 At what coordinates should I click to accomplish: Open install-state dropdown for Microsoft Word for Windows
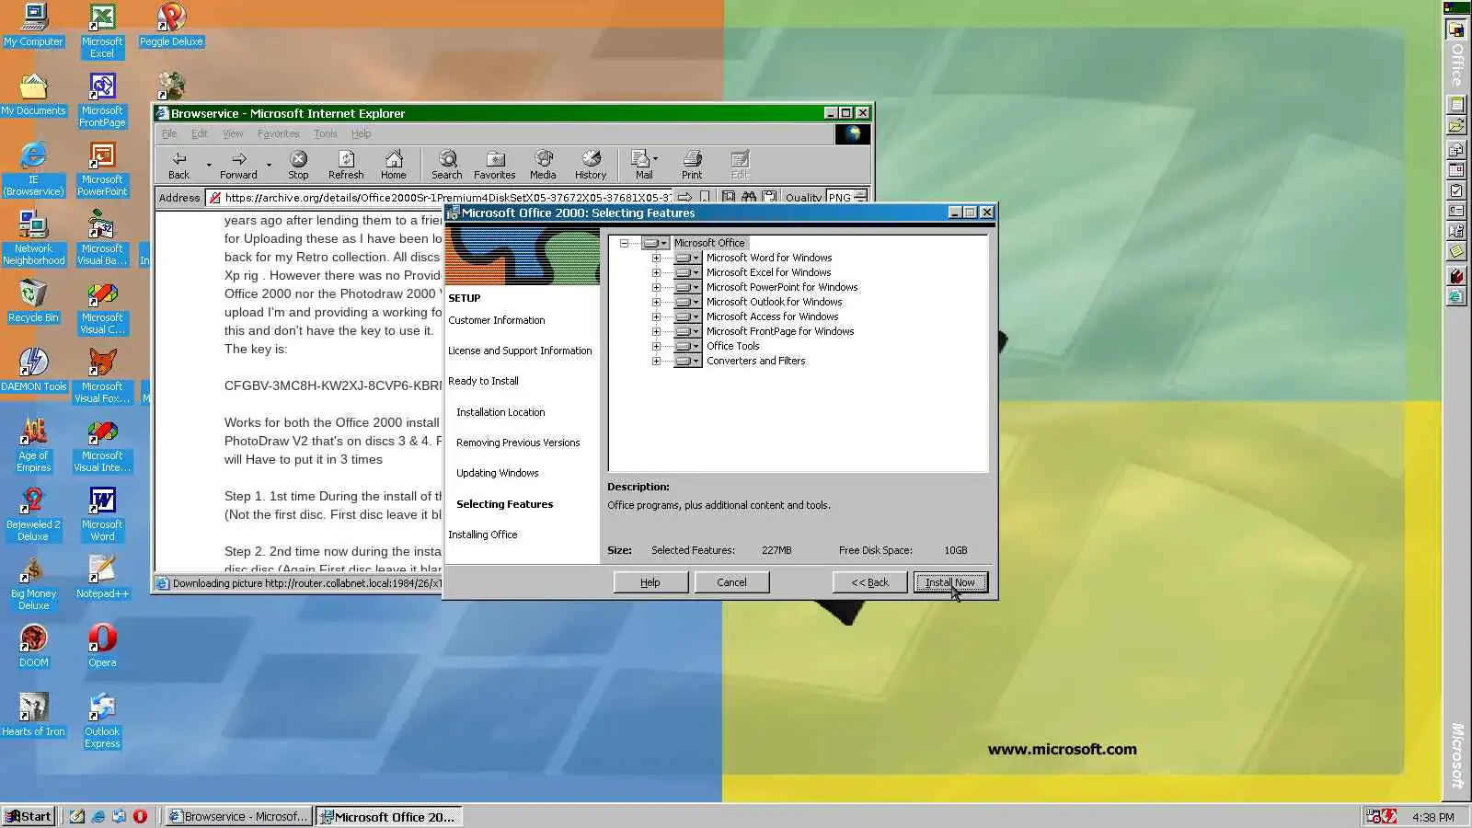point(687,258)
